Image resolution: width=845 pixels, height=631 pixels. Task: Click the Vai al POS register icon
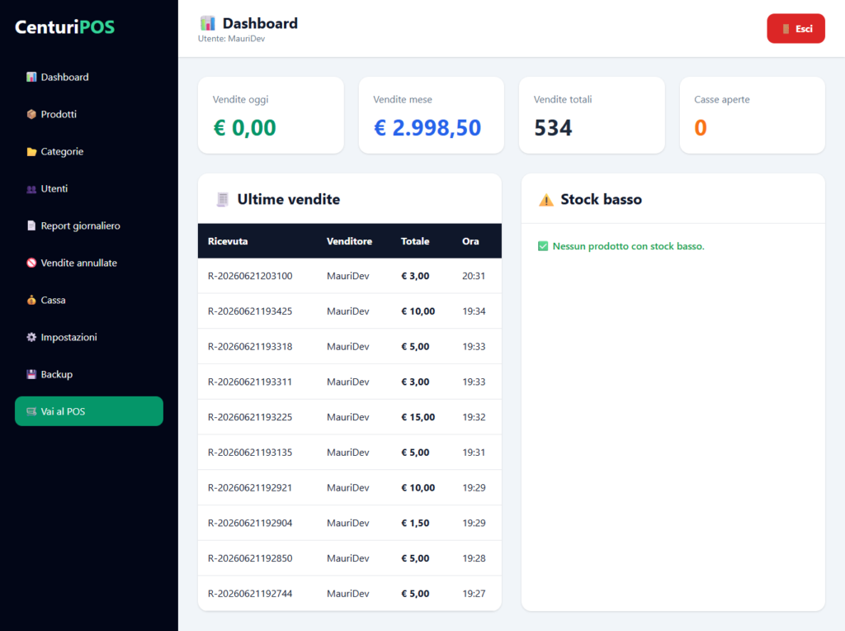click(x=31, y=411)
